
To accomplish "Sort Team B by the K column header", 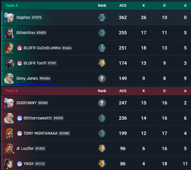I will point(144,91).
